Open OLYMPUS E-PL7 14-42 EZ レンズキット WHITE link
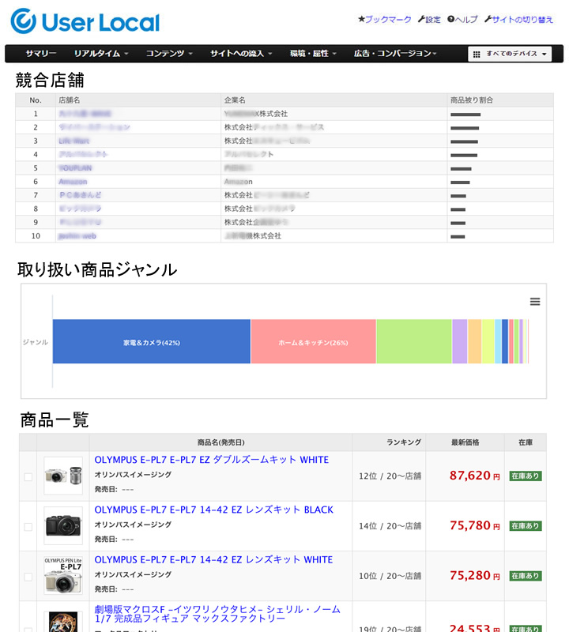 coord(213,560)
